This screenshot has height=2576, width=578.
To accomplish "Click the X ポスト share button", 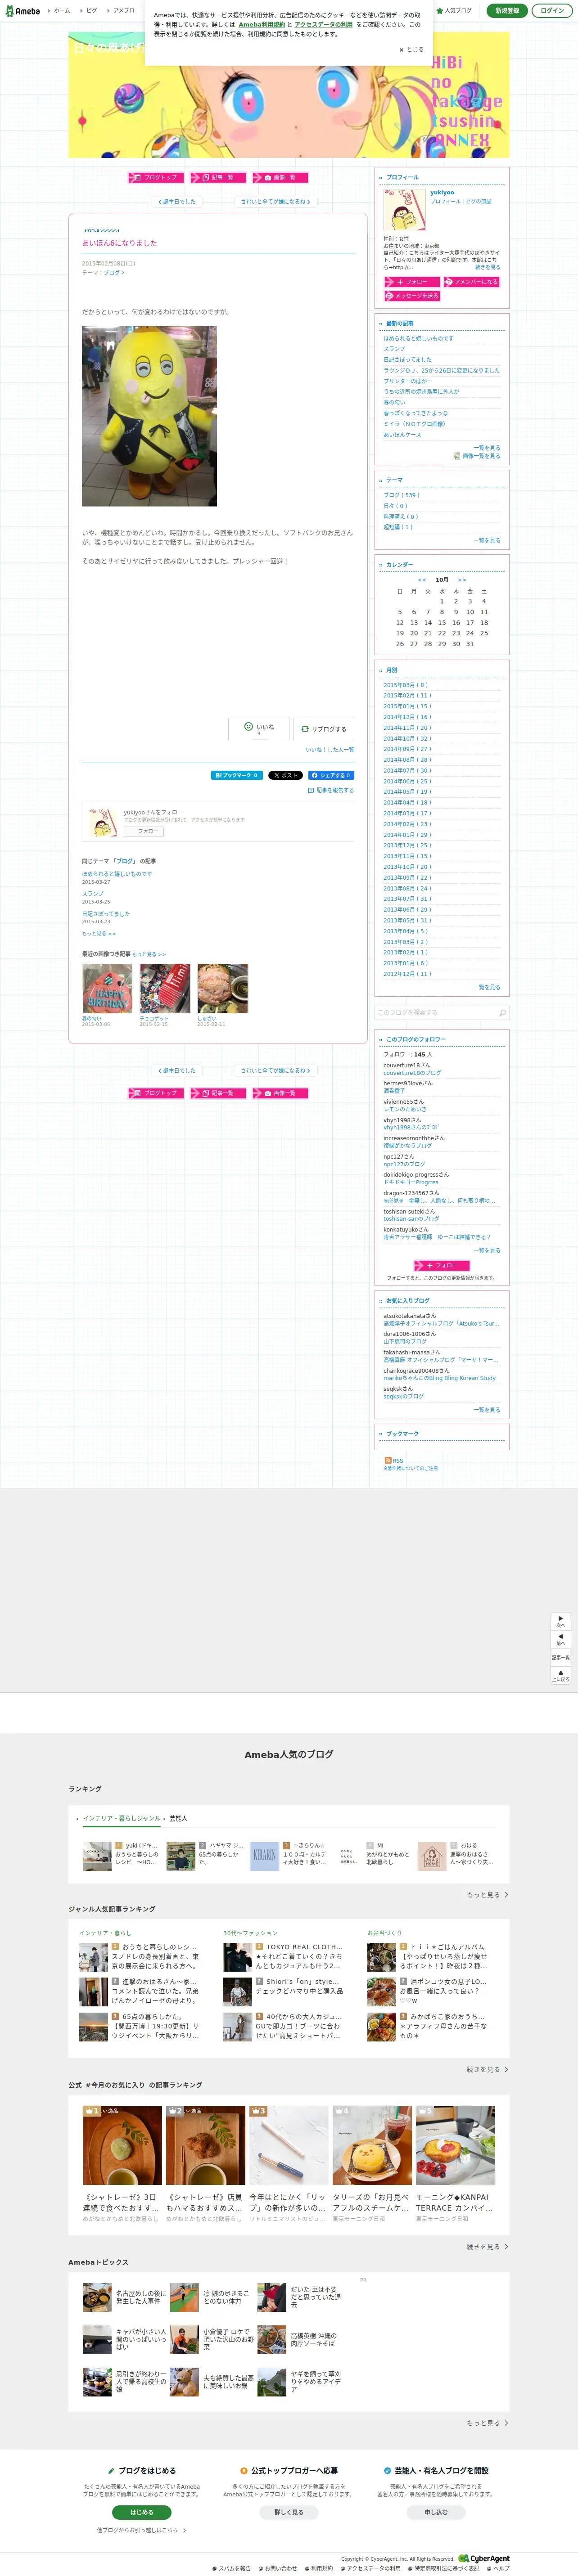I will pos(285,775).
